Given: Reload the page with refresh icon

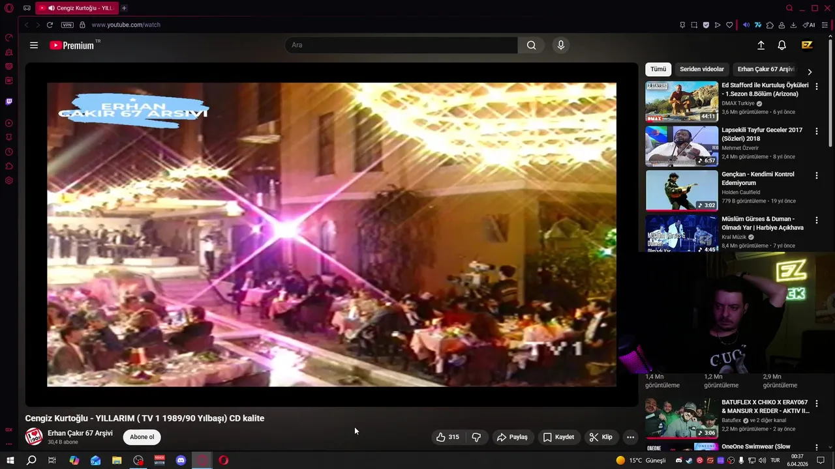Looking at the screenshot, I should click(x=50, y=25).
